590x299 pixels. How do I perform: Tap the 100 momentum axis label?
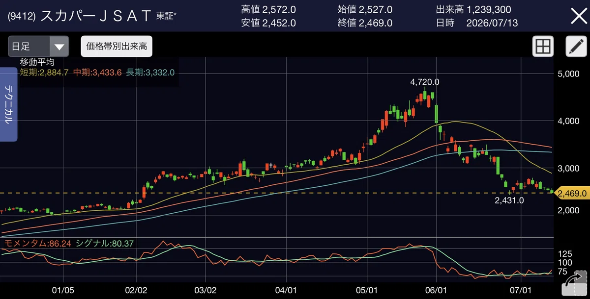click(x=564, y=263)
